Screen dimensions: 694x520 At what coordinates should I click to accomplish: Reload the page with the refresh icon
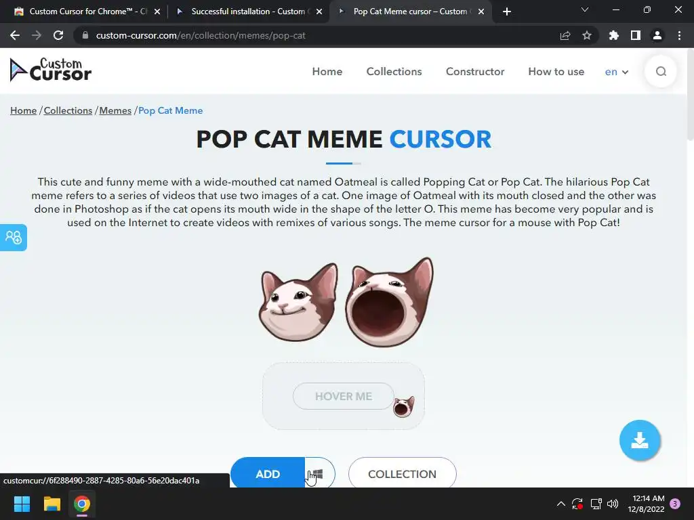[58, 35]
